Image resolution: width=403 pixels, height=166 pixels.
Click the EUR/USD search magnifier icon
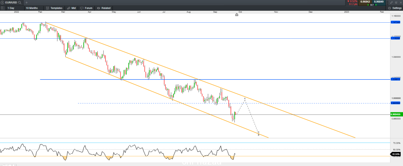[x=19, y=2]
